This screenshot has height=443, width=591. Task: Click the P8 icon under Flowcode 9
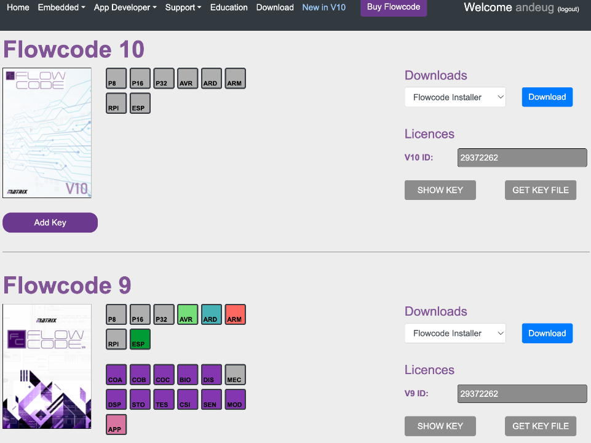116,314
